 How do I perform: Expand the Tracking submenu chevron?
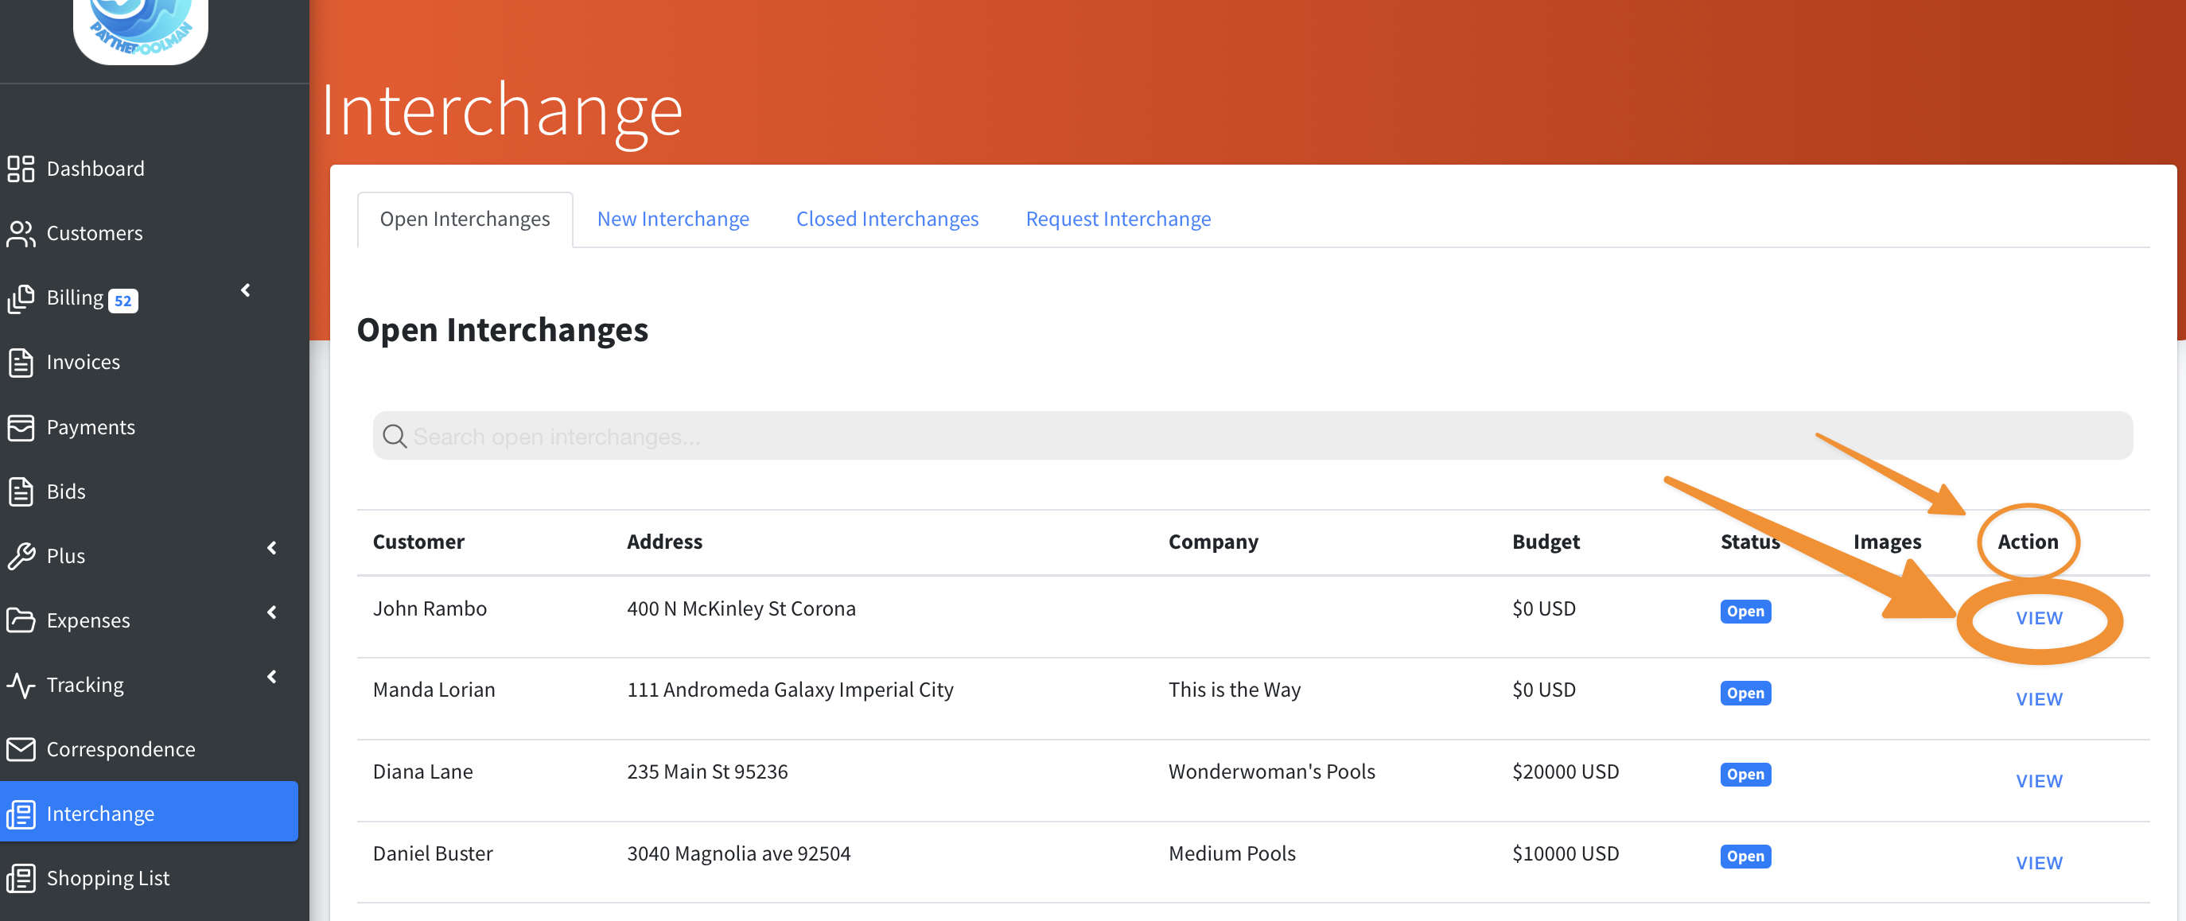pos(272,678)
